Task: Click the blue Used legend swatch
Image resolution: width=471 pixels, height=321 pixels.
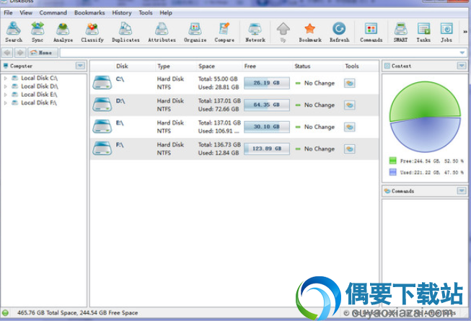Action: [x=392, y=172]
